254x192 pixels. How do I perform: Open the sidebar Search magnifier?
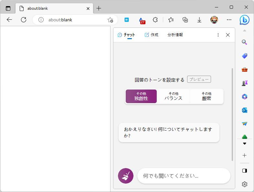[x=244, y=42]
